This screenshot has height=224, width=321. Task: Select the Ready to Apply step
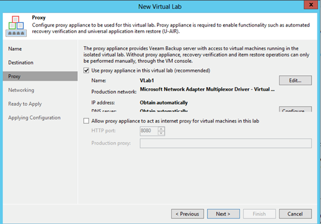coord(25,104)
